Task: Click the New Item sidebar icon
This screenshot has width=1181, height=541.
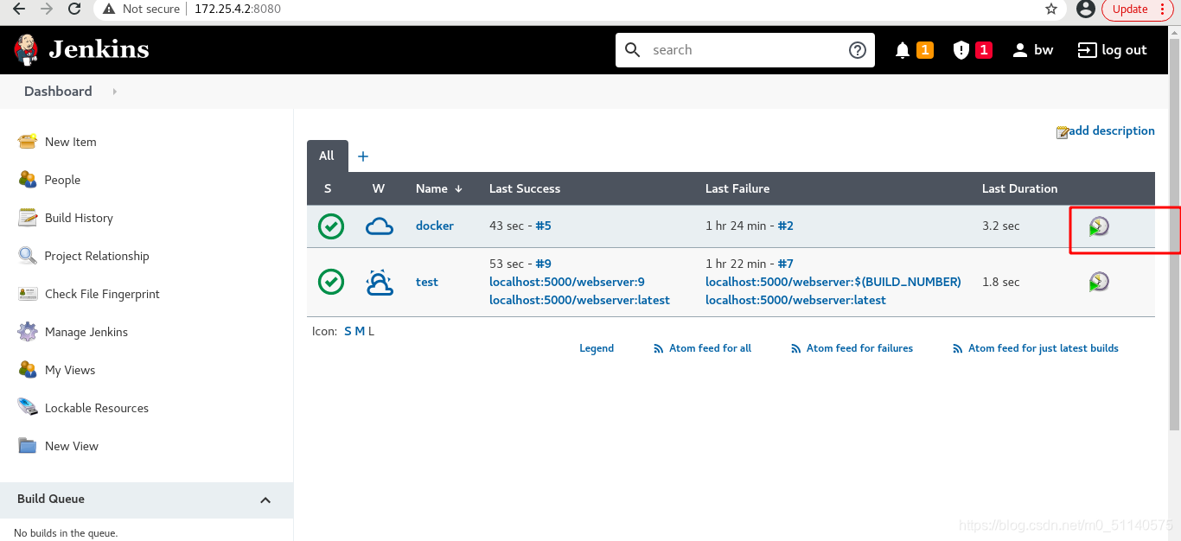Action: [x=28, y=142]
